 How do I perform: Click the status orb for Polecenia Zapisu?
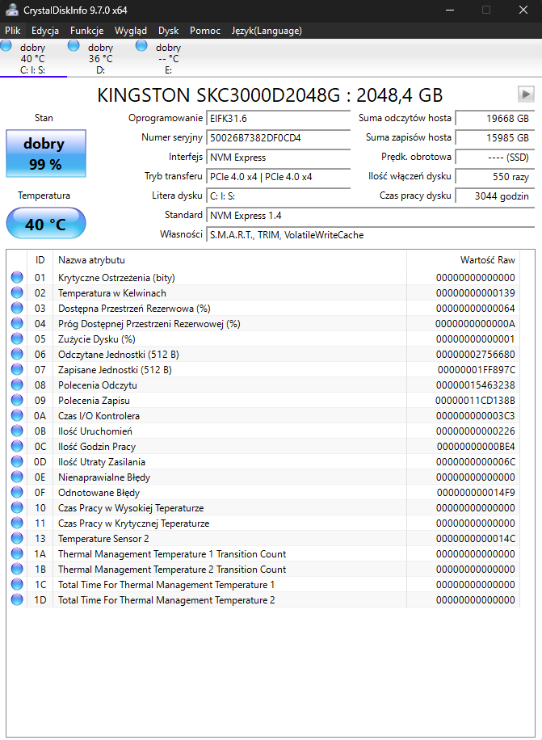pyautogui.click(x=17, y=400)
